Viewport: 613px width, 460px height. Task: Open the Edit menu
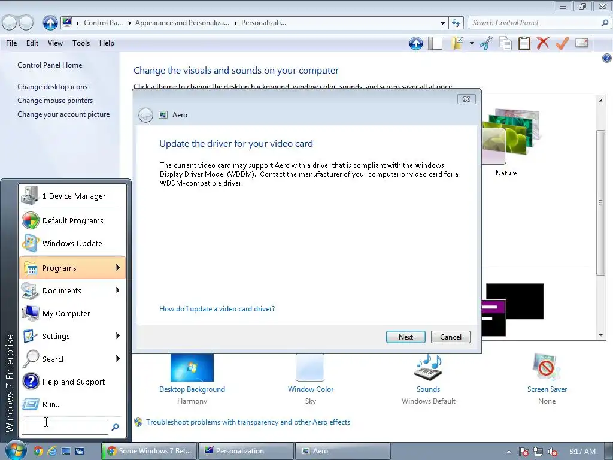click(32, 43)
